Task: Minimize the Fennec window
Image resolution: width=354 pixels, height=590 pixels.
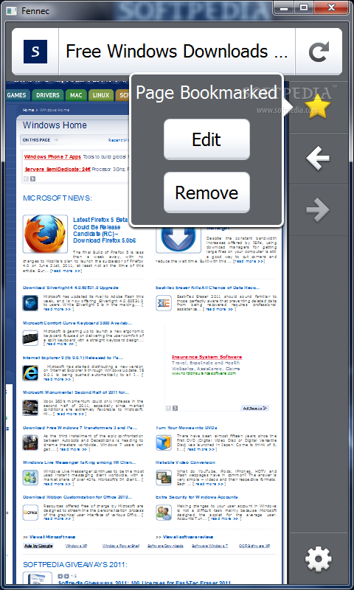Action: 284,7
